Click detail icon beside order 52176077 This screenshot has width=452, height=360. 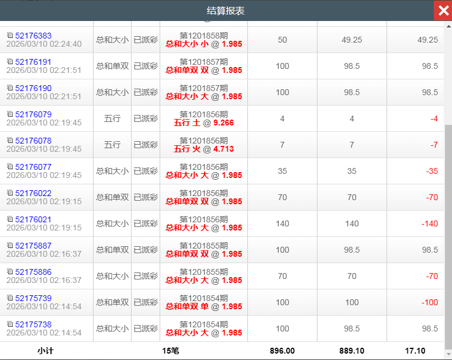[x=10, y=166]
